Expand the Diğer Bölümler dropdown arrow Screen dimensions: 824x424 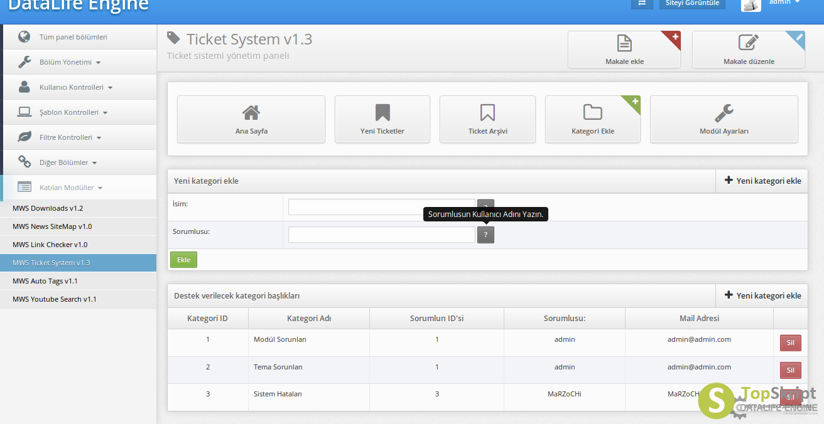(x=95, y=163)
